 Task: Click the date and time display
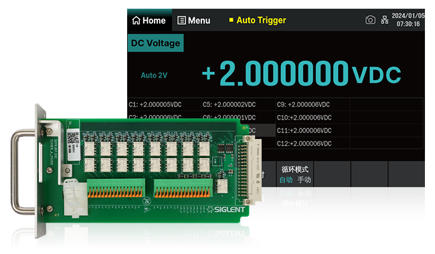point(408,20)
